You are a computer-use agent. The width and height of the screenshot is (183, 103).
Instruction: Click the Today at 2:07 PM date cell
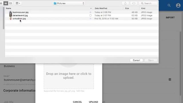[103, 15]
